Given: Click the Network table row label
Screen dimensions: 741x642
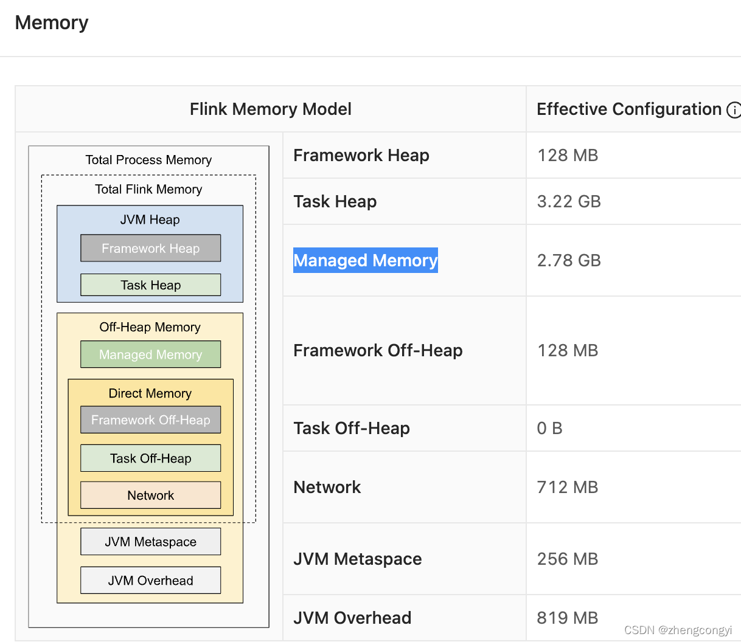Looking at the screenshot, I should [327, 488].
